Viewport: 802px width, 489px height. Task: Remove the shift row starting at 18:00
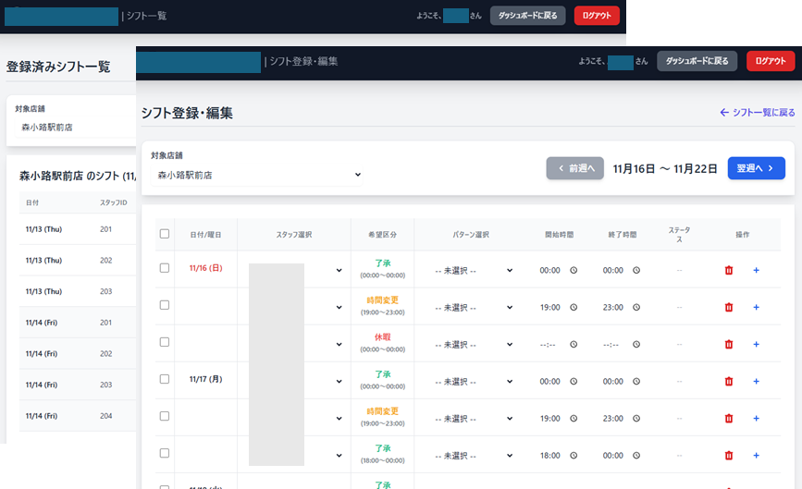click(x=729, y=455)
